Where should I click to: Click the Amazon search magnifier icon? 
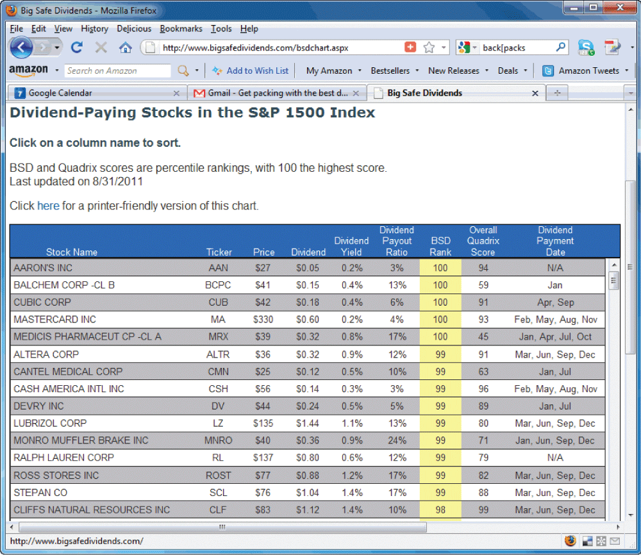(183, 70)
